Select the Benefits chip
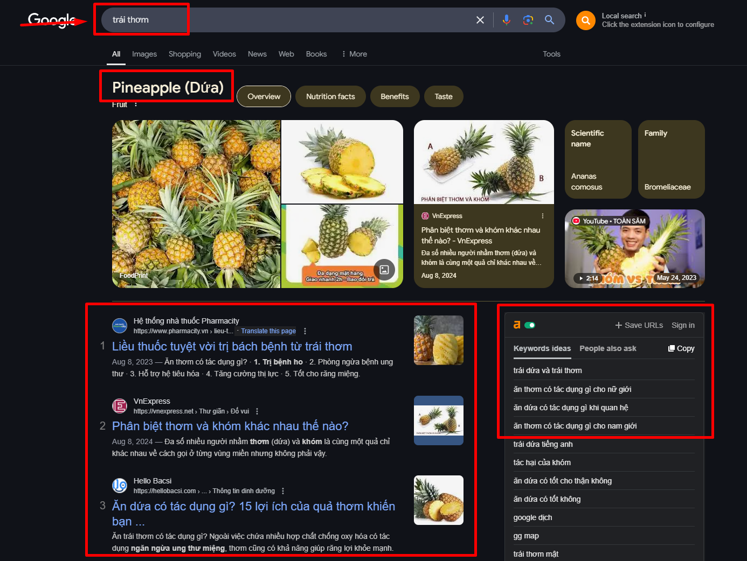The width and height of the screenshot is (747, 561). click(x=395, y=96)
